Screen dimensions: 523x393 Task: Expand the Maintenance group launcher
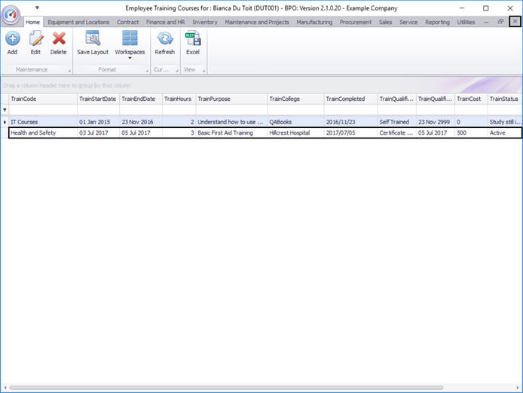70,71
